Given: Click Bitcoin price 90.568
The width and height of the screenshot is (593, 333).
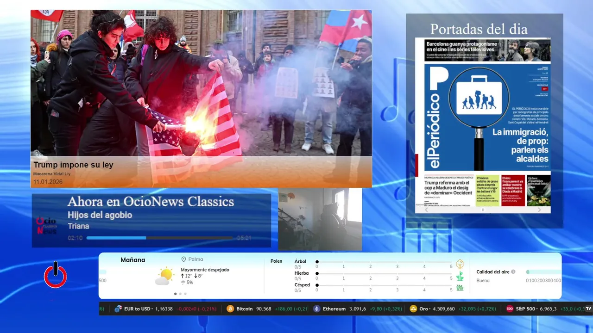Looking at the screenshot, I should tap(264, 308).
